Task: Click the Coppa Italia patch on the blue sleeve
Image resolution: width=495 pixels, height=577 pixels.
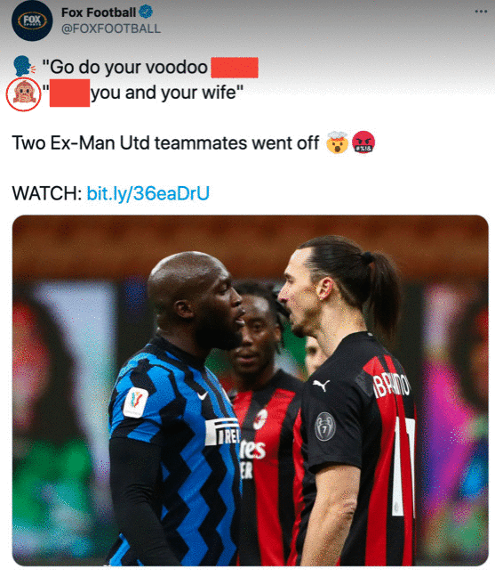Action: coord(135,402)
